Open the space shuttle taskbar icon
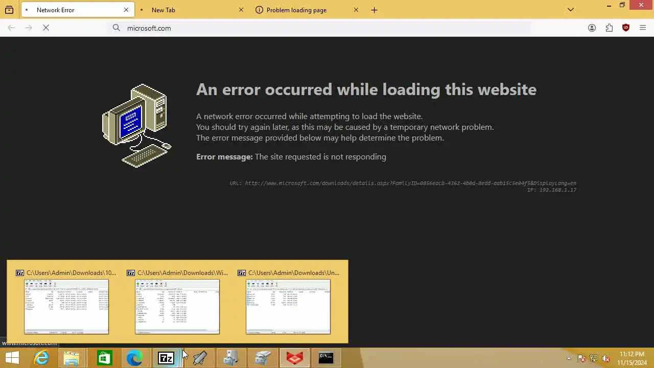The image size is (654, 368). (x=200, y=358)
